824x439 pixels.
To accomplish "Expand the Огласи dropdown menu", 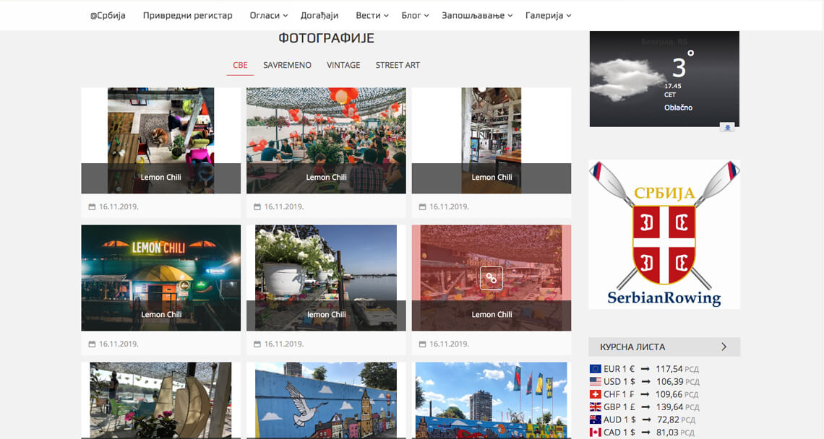I will 269,16.
